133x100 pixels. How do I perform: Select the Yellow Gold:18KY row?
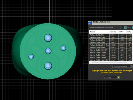pyautogui.click(x=111, y=42)
